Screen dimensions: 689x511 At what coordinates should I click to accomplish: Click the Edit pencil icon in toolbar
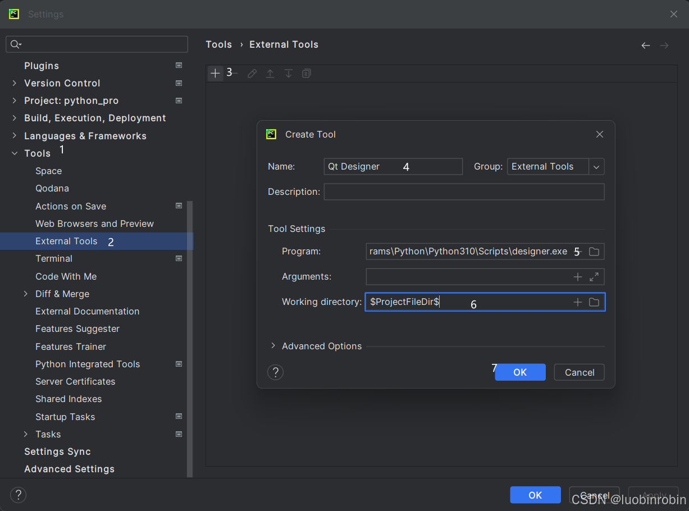[x=252, y=74]
